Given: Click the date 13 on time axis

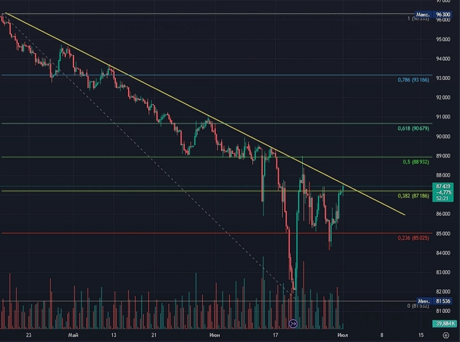Looking at the screenshot, I should coord(113,334).
